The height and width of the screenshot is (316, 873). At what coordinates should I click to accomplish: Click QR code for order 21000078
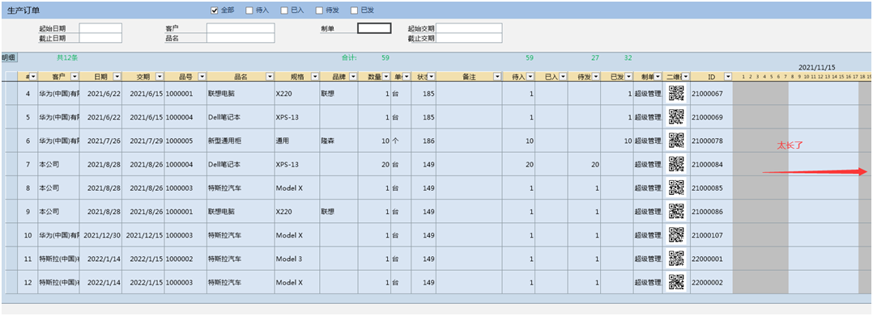(676, 141)
